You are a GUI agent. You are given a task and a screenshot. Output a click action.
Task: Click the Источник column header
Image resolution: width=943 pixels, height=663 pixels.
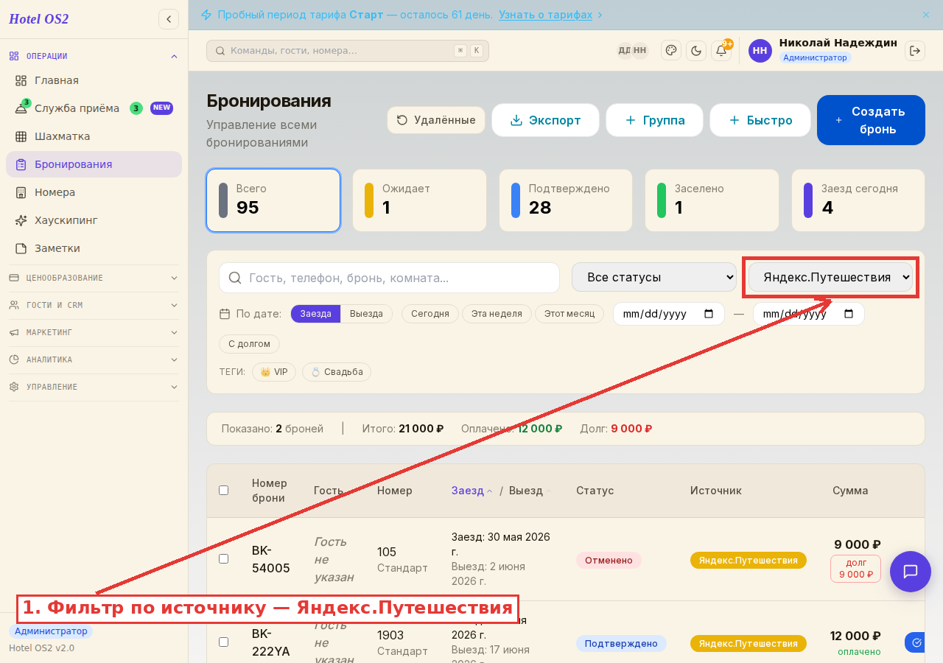pyautogui.click(x=716, y=491)
